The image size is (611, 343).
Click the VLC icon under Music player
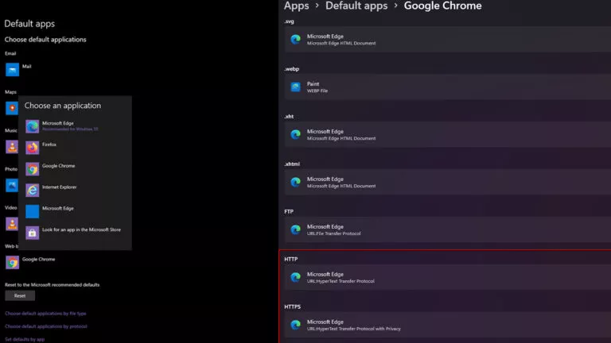[12, 147]
